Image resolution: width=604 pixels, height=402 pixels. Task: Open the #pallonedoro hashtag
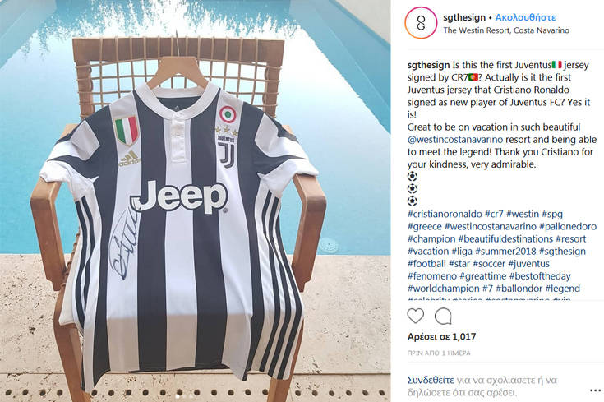click(568, 226)
